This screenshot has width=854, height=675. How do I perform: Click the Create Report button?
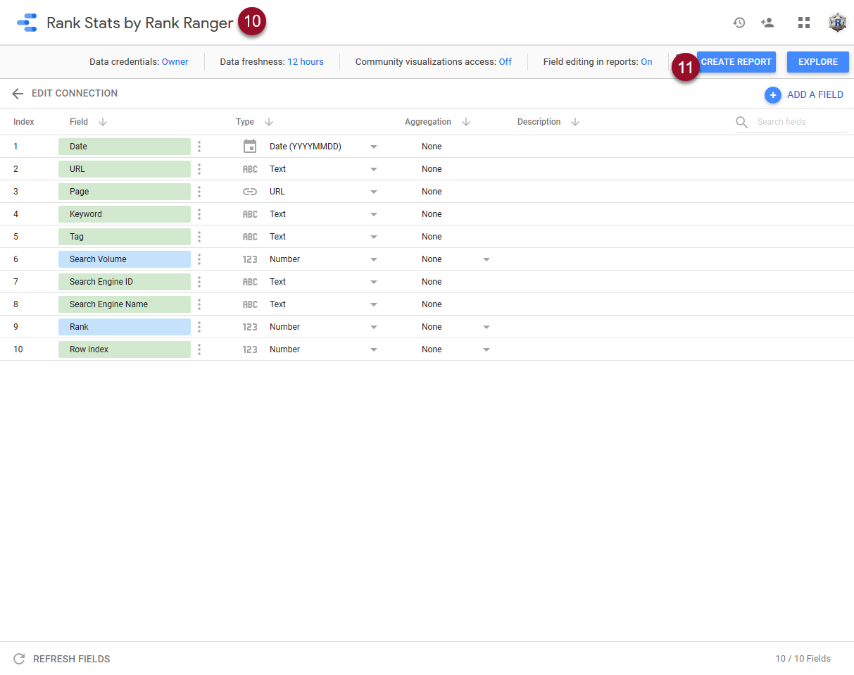tap(736, 62)
